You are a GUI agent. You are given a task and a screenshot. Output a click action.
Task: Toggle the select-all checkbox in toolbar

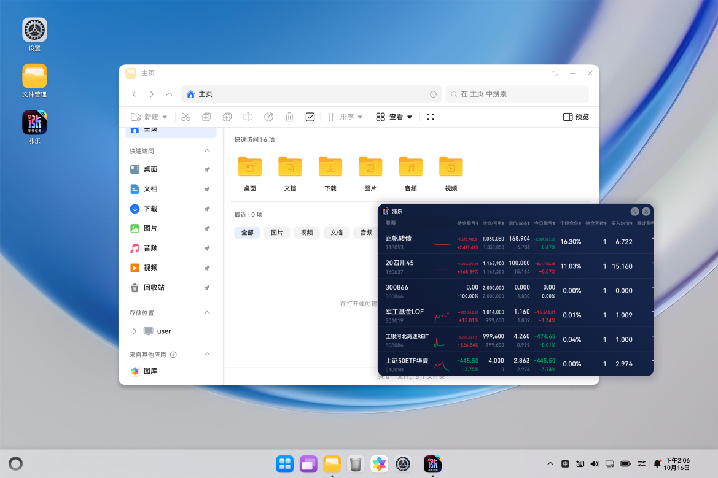pyautogui.click(x=310, y=117)
